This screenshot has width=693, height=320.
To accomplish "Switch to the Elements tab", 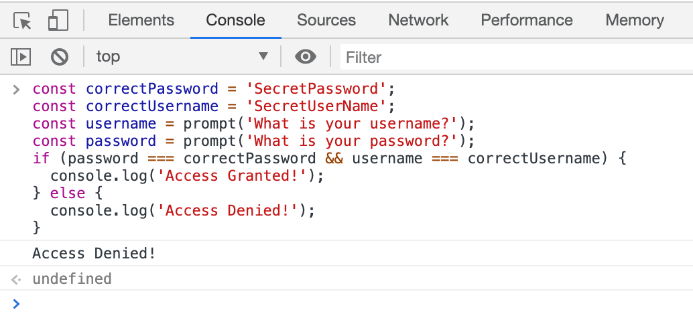I will coord(141,20).
